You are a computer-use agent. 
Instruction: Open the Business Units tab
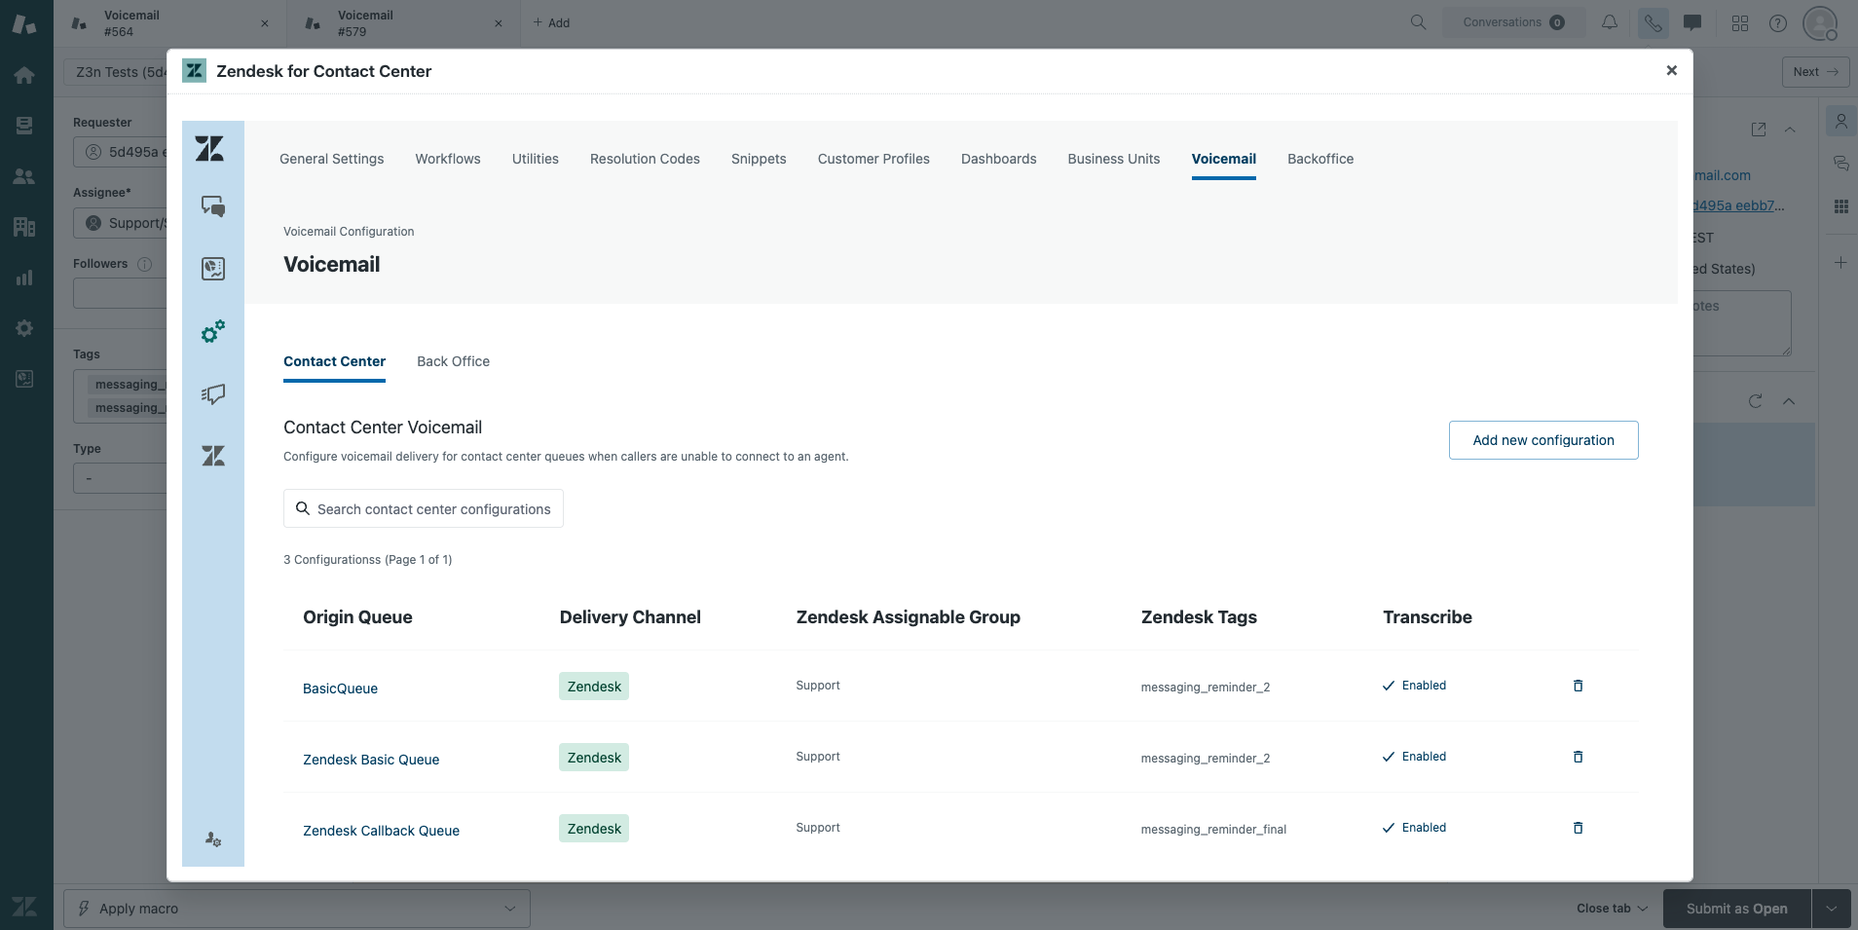(1113, 159)
